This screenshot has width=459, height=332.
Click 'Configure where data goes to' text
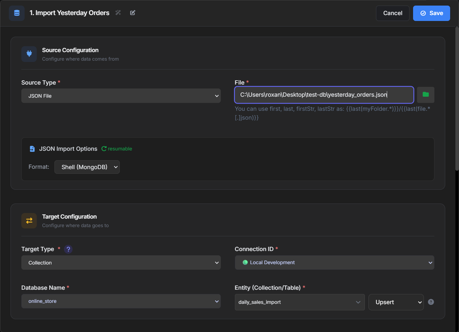click(75, 225)
